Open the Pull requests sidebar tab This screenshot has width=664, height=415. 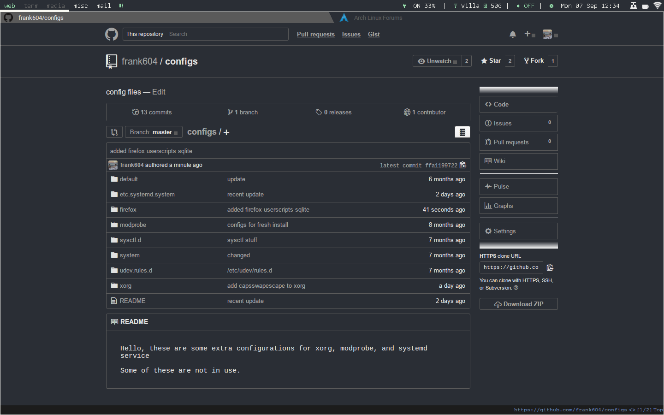click(519, 142)
